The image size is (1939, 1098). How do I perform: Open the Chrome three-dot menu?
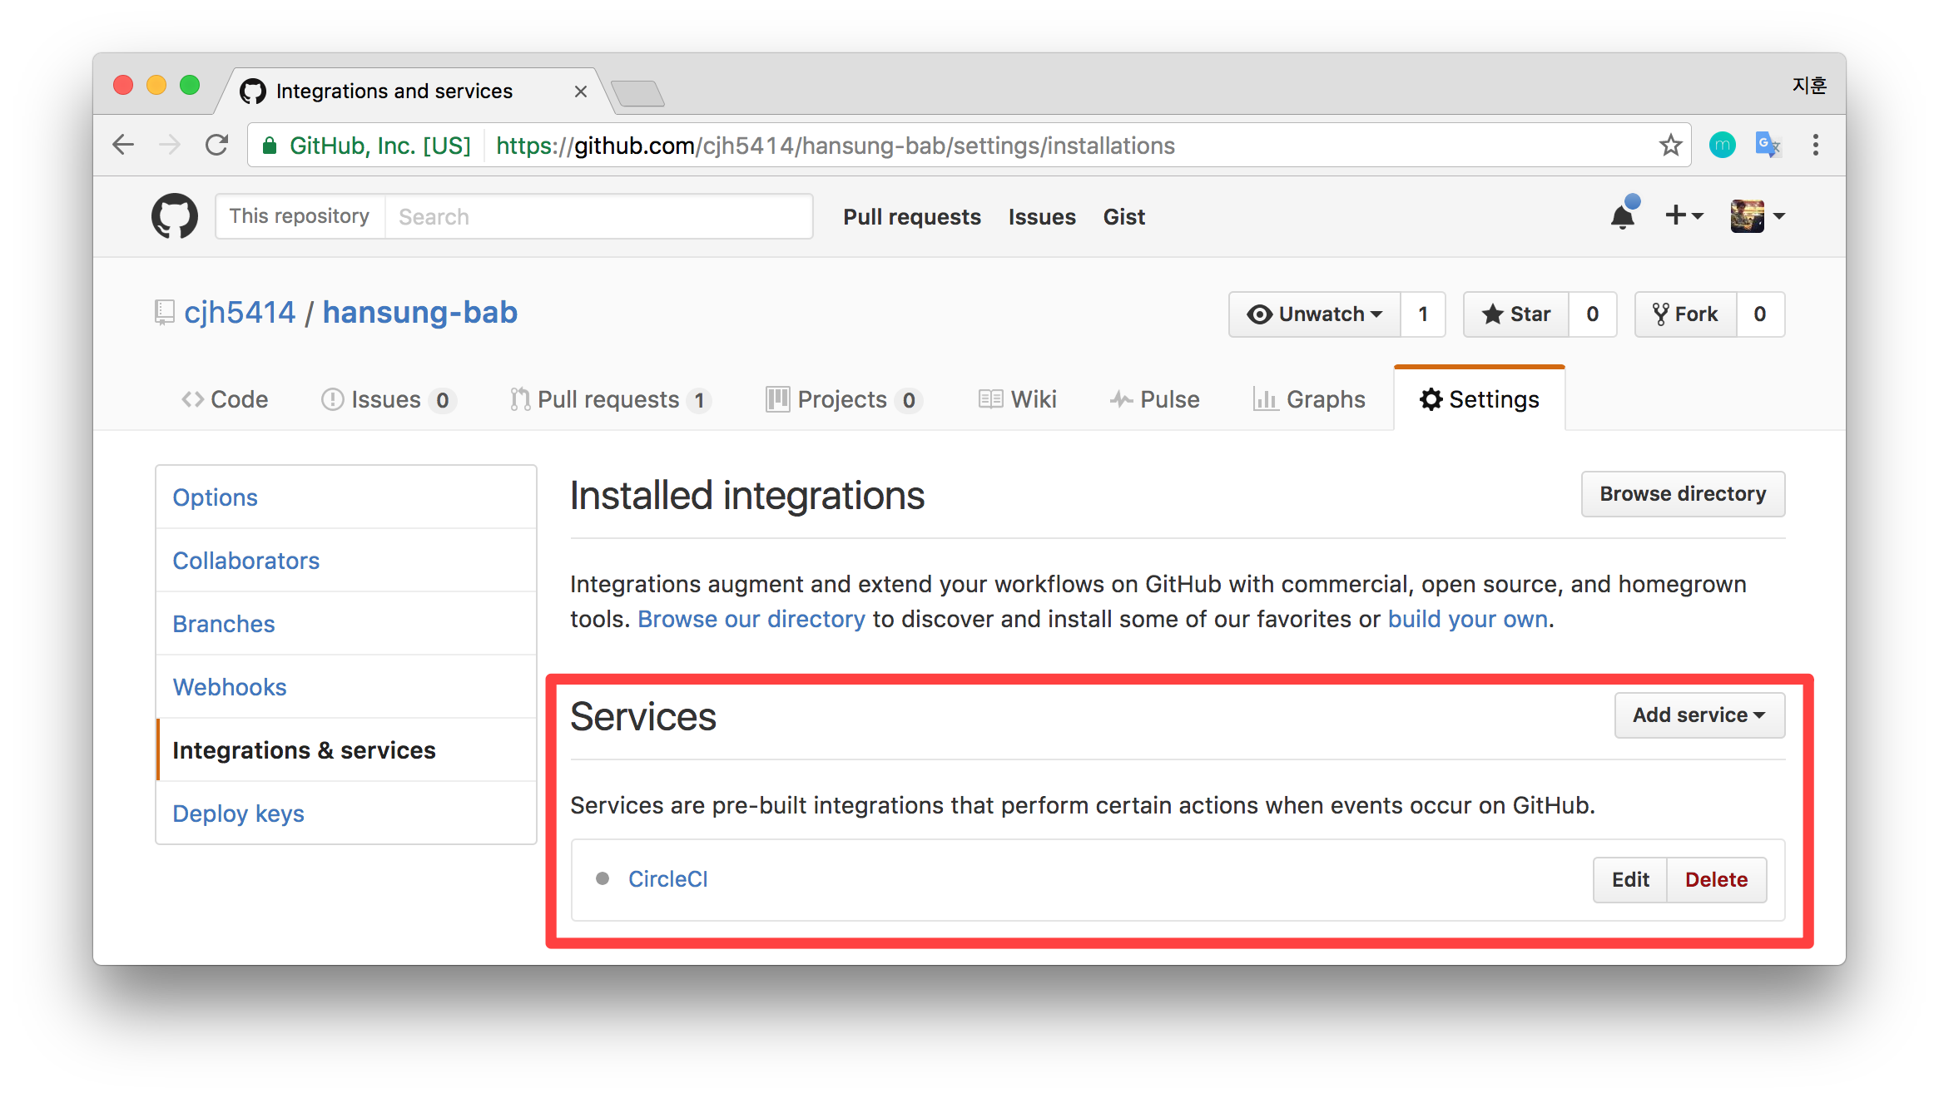tap(1815, 146)
